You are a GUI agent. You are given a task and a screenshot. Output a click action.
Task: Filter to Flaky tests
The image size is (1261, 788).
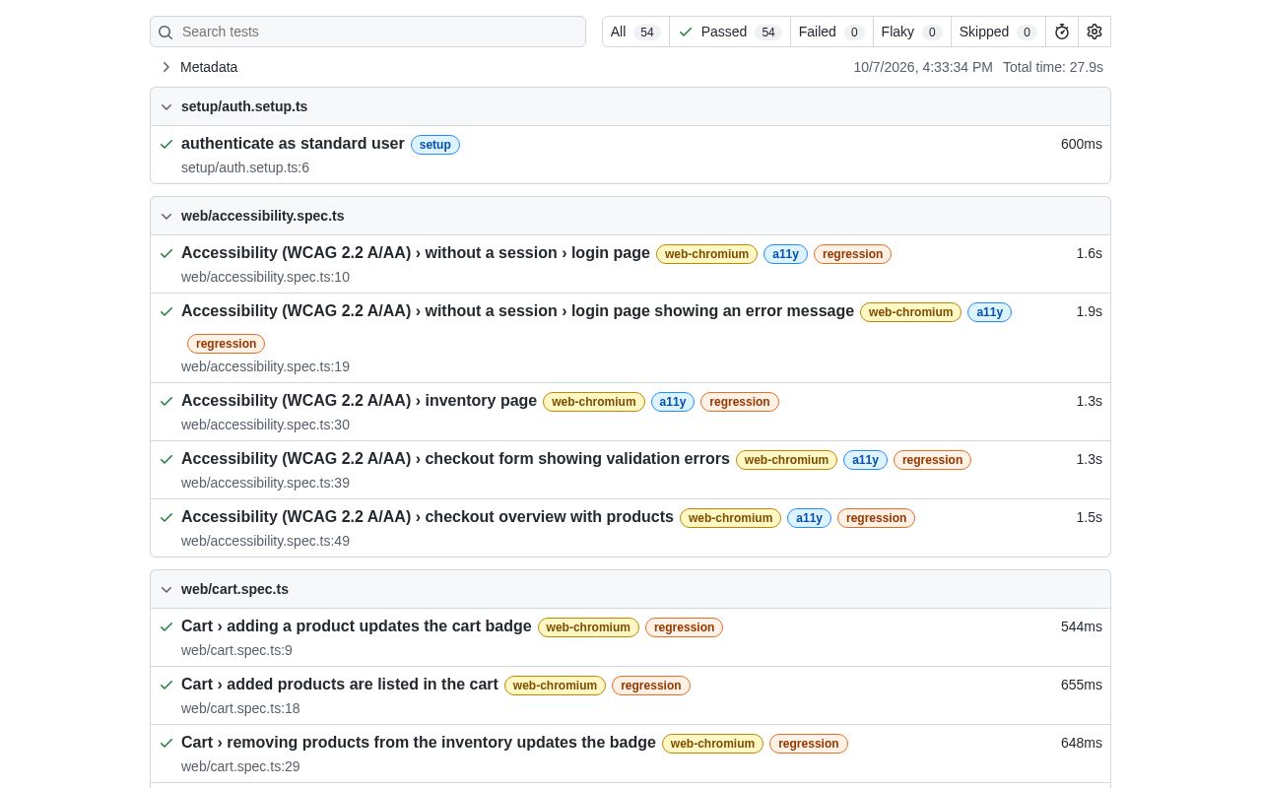tap(912, 32)
